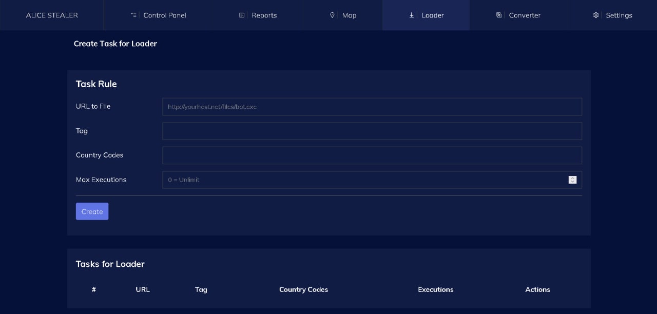Click the Map pin icon
657x314 pixels.
tap(332, 15)
